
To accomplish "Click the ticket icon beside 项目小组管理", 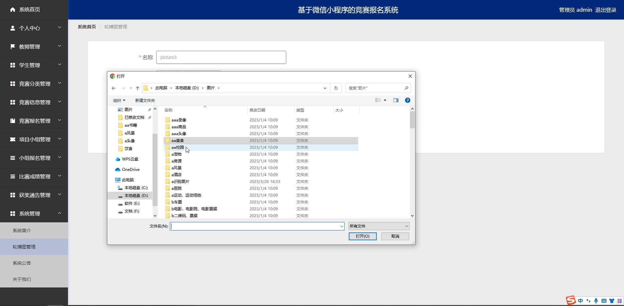I will (x=13, y=139).
